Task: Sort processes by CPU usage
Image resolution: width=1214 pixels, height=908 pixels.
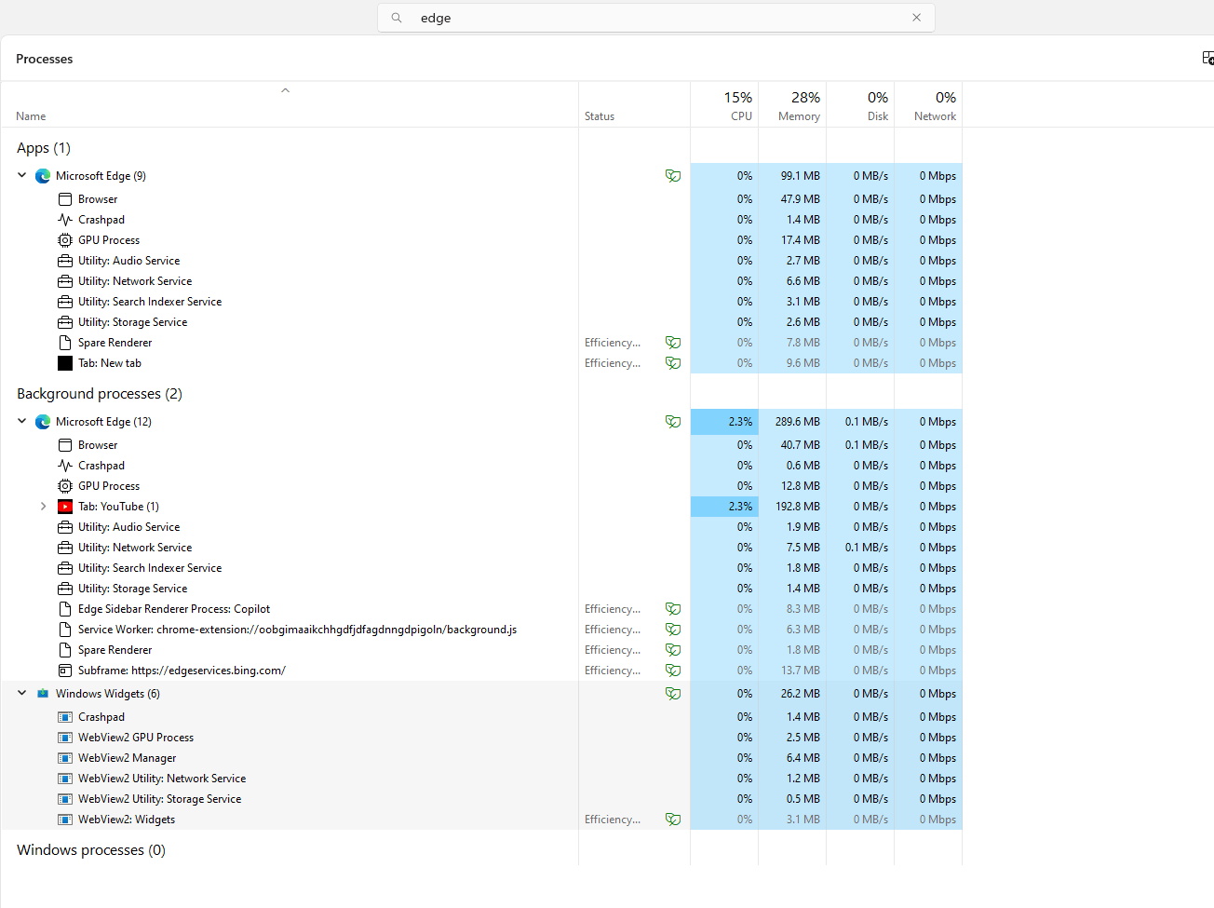Action: click(x=724, y=105)
